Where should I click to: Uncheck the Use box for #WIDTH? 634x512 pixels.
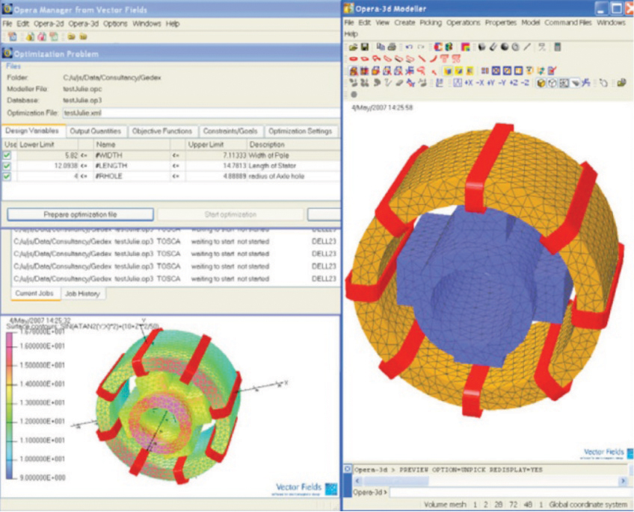tap(7, 154)
